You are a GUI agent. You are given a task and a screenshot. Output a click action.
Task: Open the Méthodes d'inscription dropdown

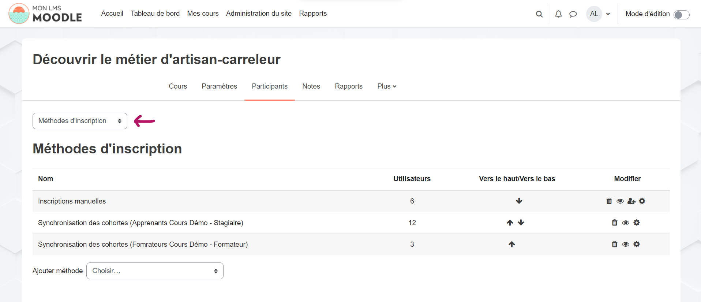tap(80, 121)
